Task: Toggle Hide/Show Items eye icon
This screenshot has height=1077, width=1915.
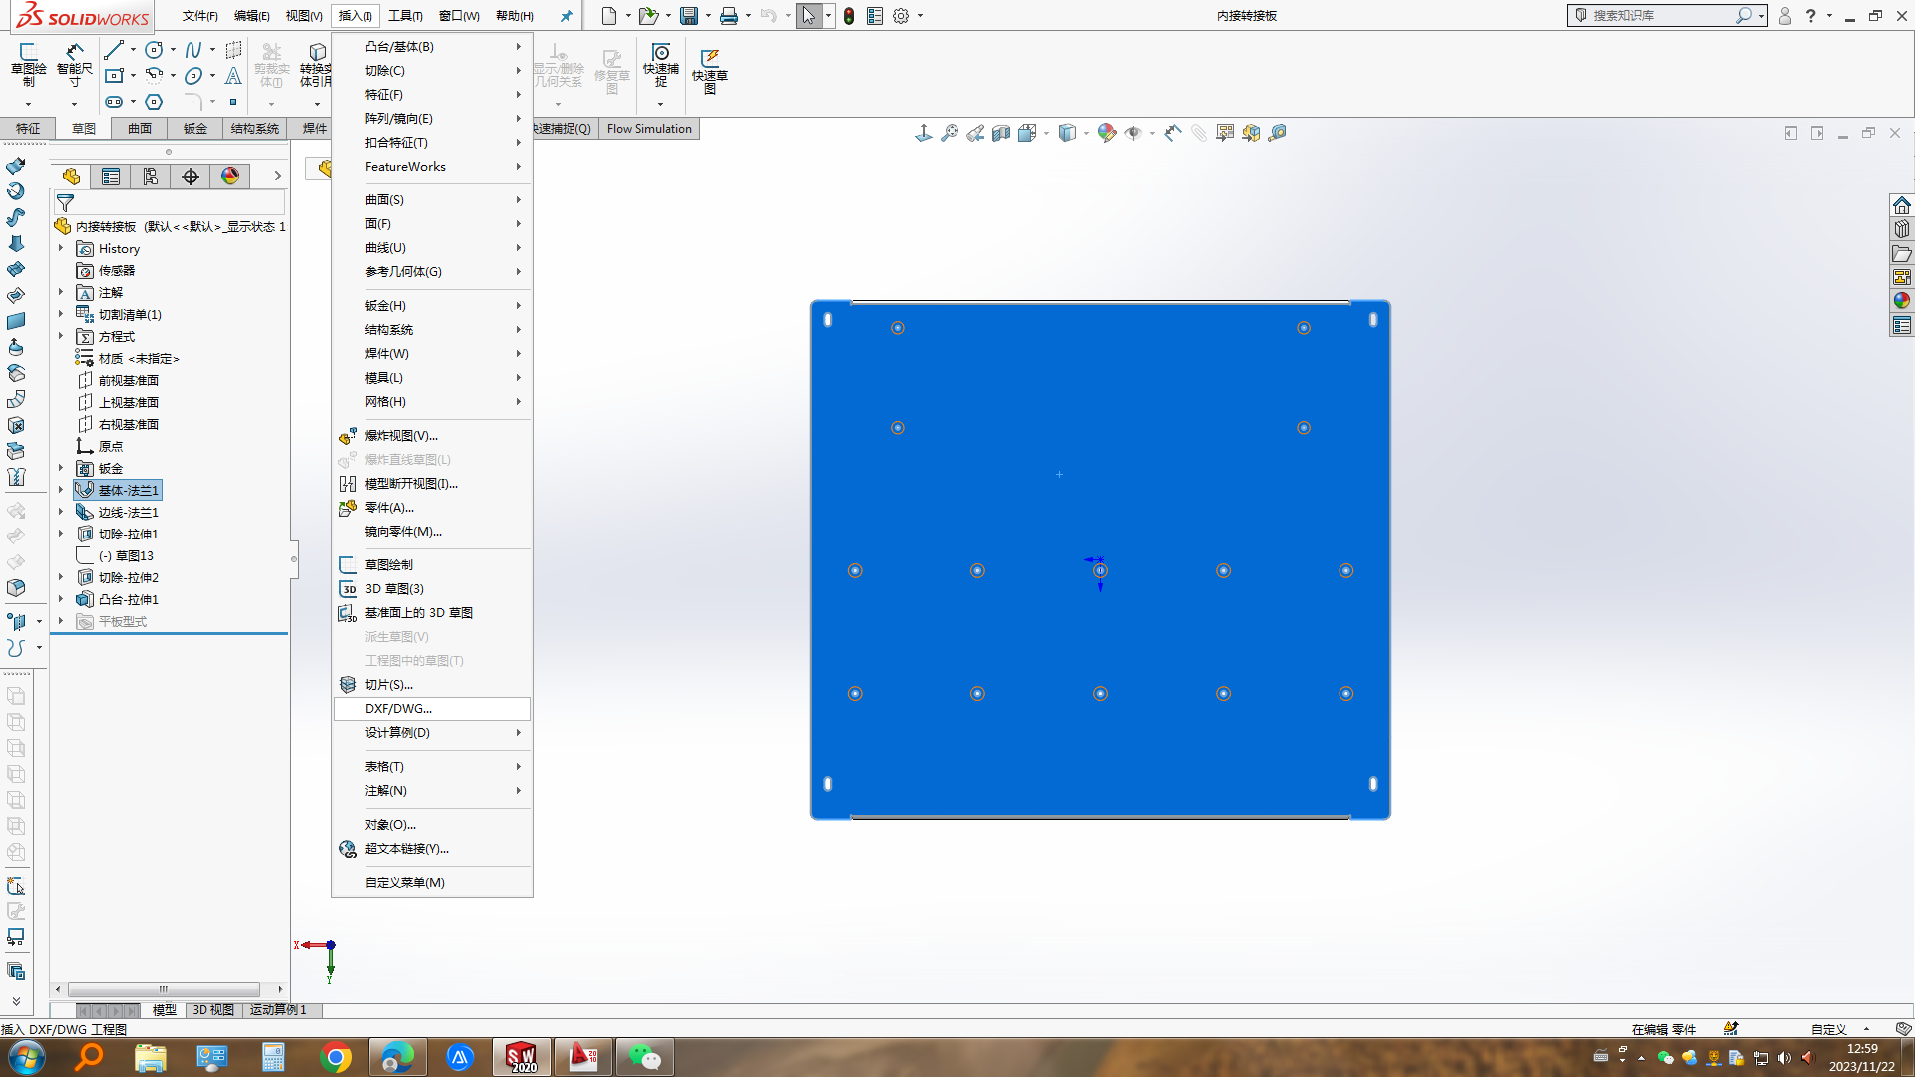Action: (x=1133, y=133)
